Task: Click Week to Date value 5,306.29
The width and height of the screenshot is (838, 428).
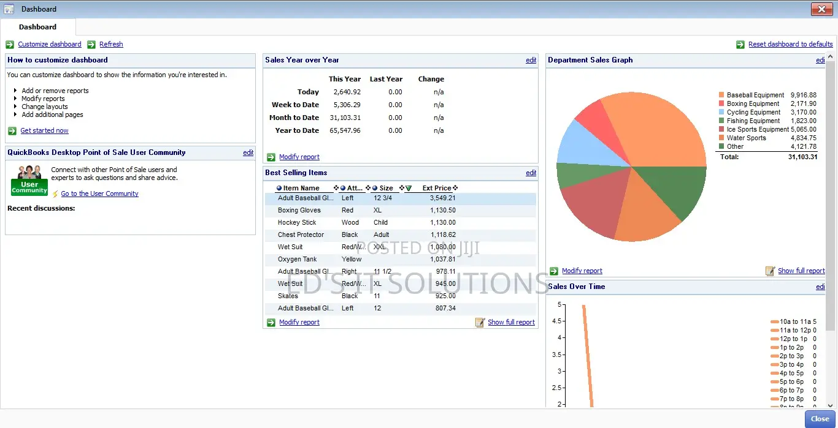Action: point(347,105)
